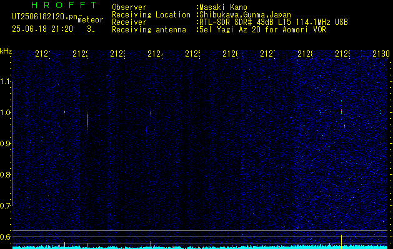Click the green HROFFT title text
The width and height of the screenshot is (393, 249).
click(64, 5)
